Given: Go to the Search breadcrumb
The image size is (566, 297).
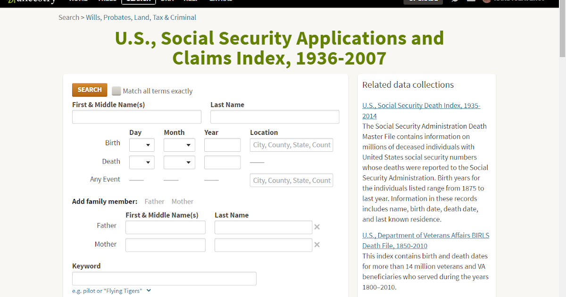Looking at the screenshot, I should pos(69,17).
